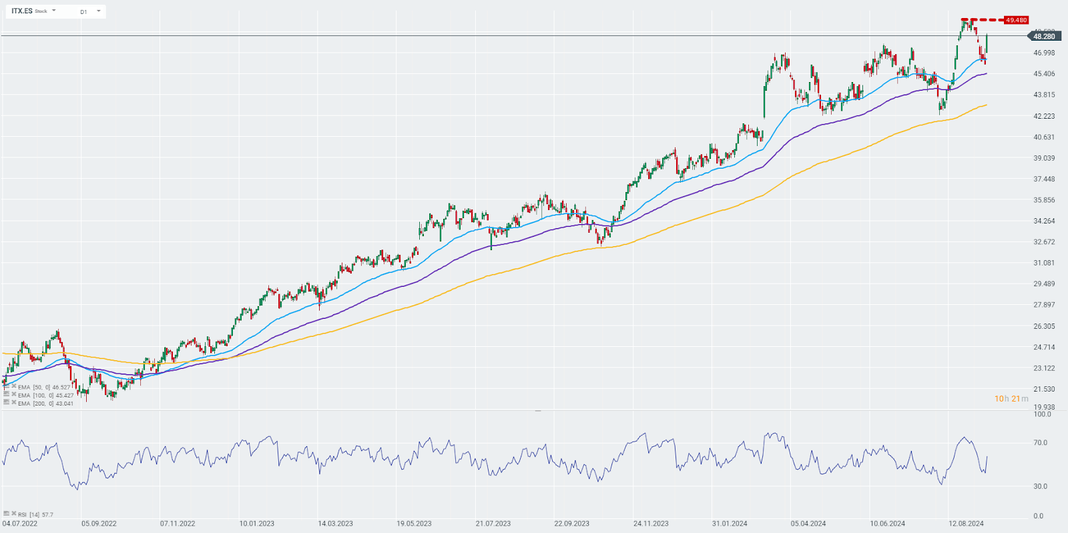
Task: Click the 19.05.2023 date label
Action: (414, 524)
